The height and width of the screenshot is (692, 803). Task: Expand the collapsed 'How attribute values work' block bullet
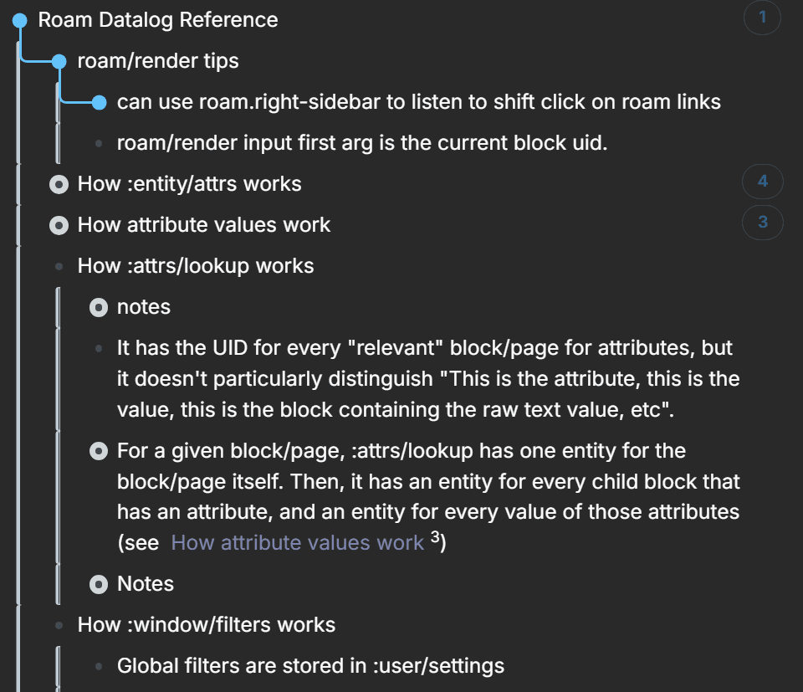pos(59,225)
